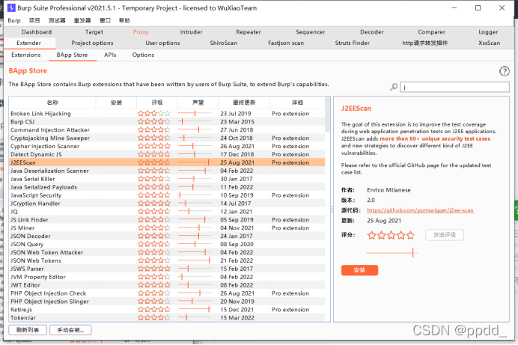
Task: Open the Extensions sub-tab
Action: tap(26, 55)
